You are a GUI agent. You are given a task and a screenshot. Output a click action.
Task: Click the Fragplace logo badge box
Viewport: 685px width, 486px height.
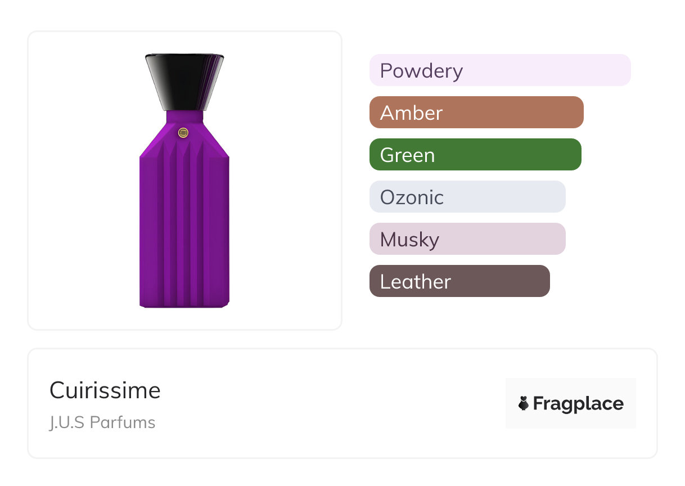[571, 403]
